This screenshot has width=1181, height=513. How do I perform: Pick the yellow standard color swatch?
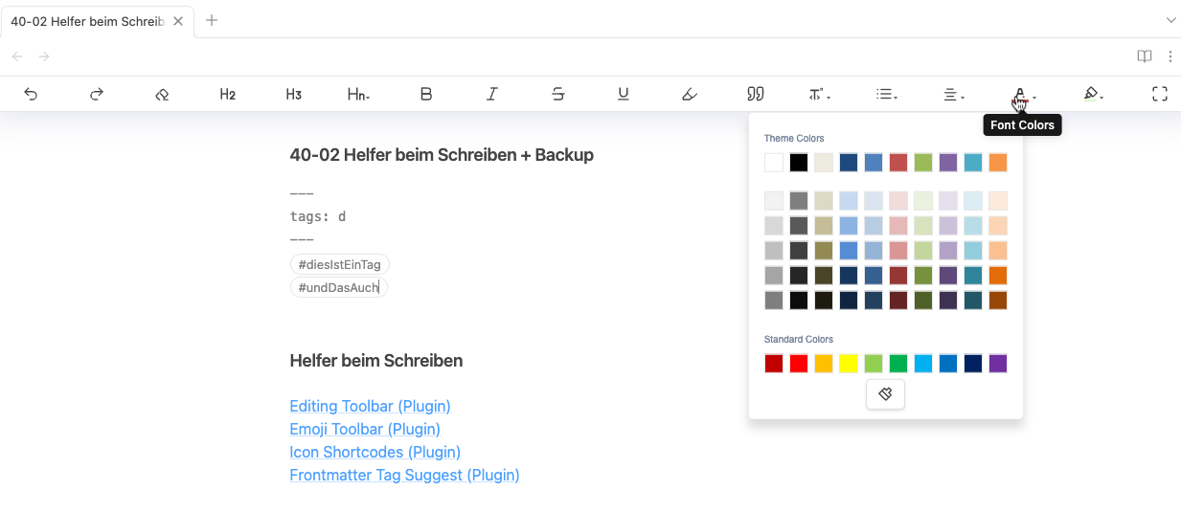click(x=849, y=364)
